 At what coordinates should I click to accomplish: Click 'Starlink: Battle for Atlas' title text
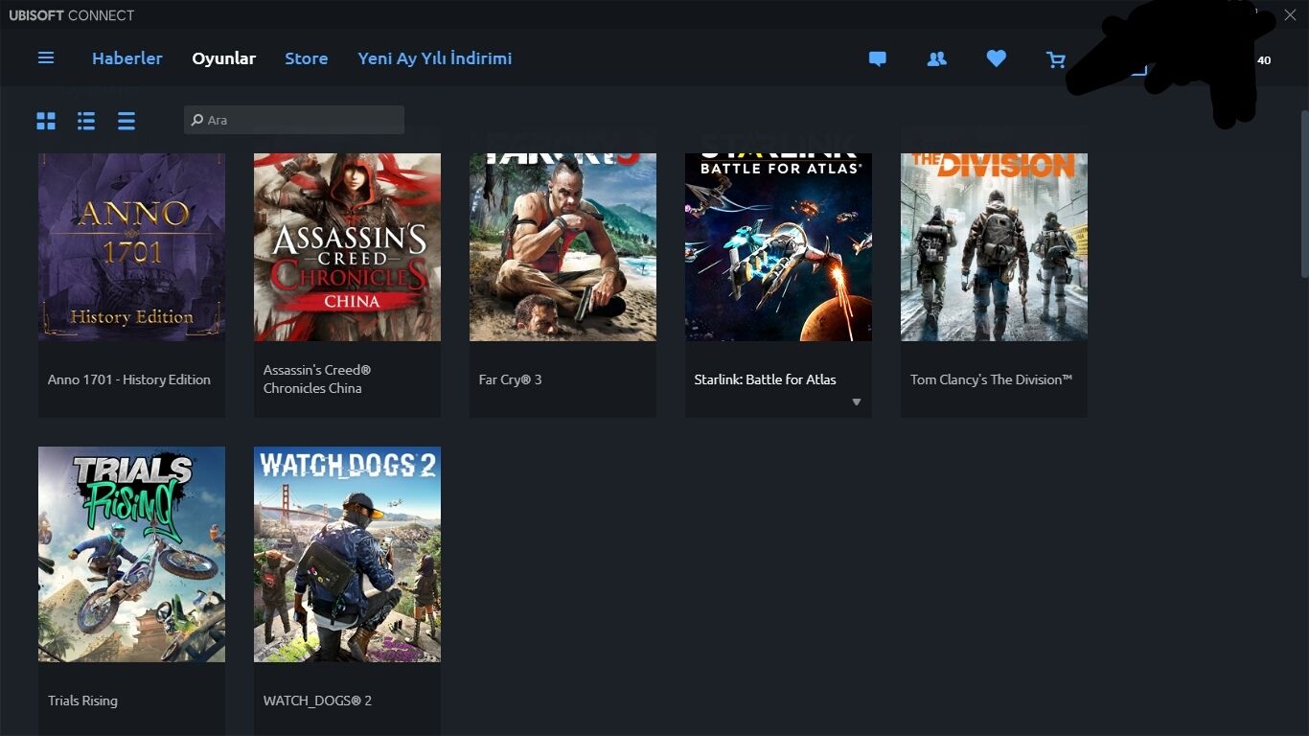pos(766,379)
